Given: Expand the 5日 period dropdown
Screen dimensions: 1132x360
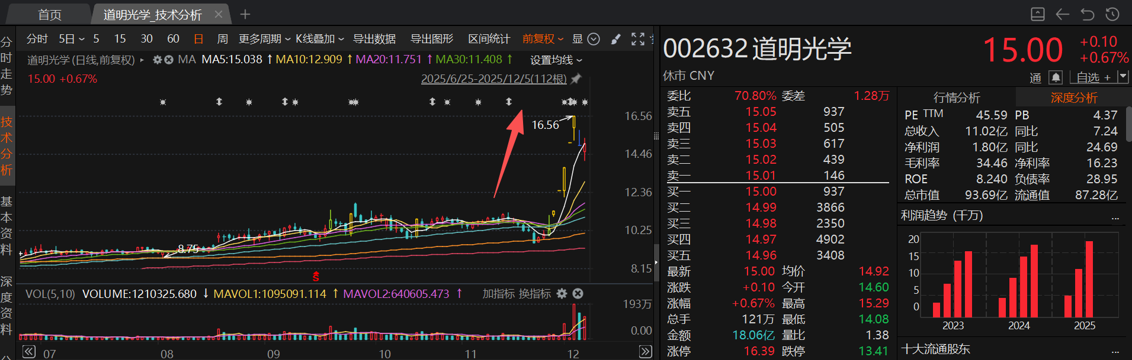Looking at the screenshot, I should pos(71,39).
